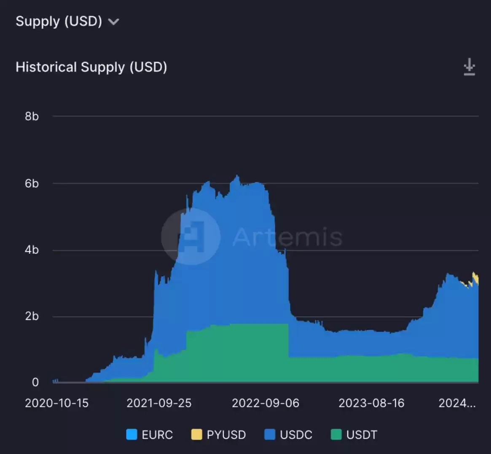Select the 2022-09-06 x-axis date label
Screen dimensions: 491x454
[266, 403]
